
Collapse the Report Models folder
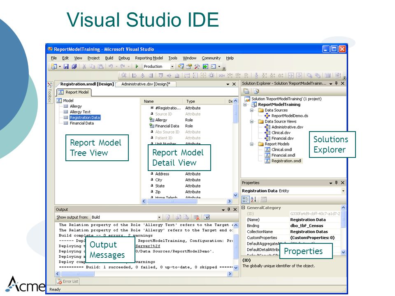(x=251, y=144)
